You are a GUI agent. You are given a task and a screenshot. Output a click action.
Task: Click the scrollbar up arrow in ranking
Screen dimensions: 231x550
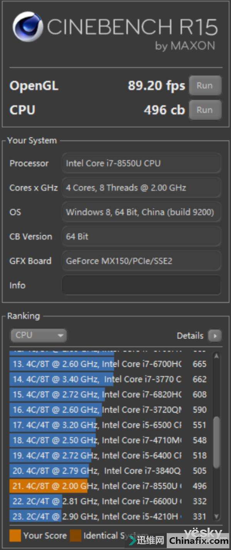tap(216, 356)
